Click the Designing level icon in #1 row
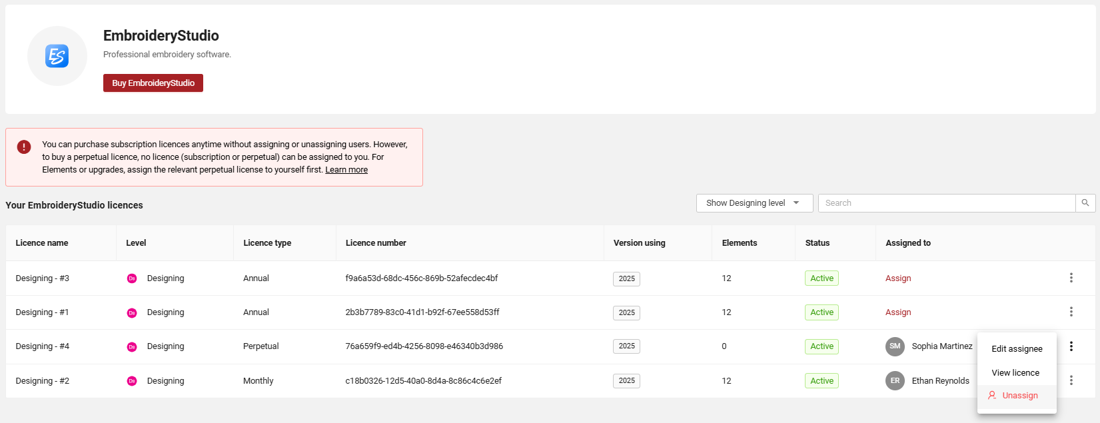The image size is (1100, 423). tap(132, 312)
